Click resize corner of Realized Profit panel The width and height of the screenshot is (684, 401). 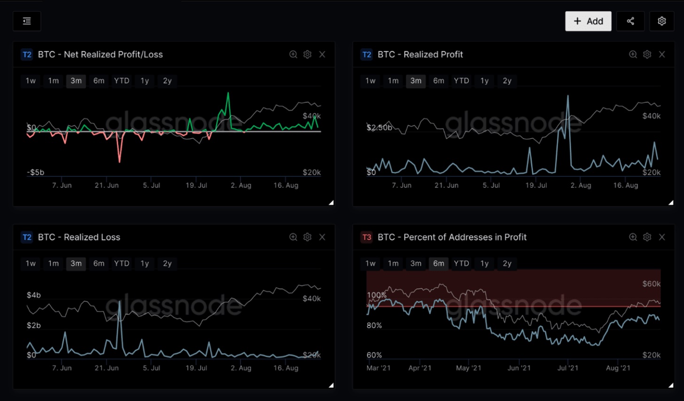[671, 203]
